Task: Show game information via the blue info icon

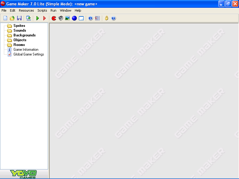Action: point(90,18)
